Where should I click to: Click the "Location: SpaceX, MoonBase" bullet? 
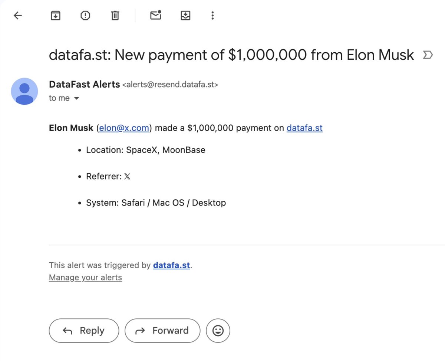point(146,150)
